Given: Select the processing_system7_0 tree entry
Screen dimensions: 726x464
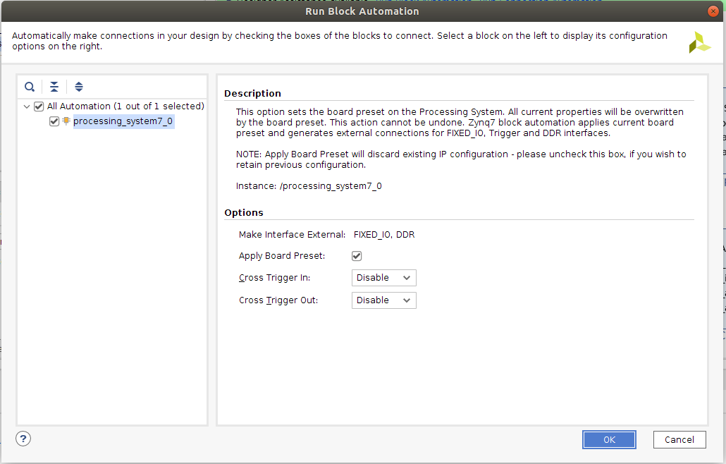Looking at the screenshot, I should pyautogui.click(x=123, y=121).
